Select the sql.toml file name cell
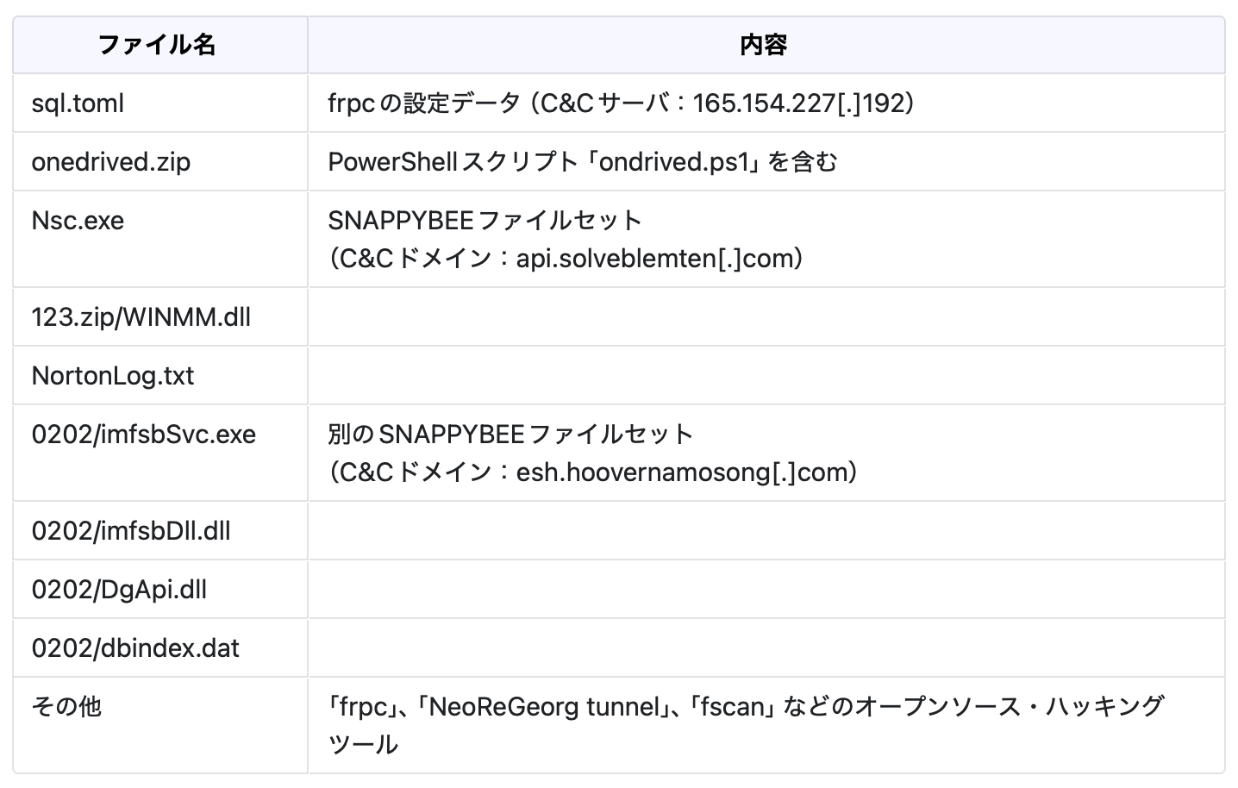The height and width of the screenshot is (788, 1238). click(x=78, y=103)
